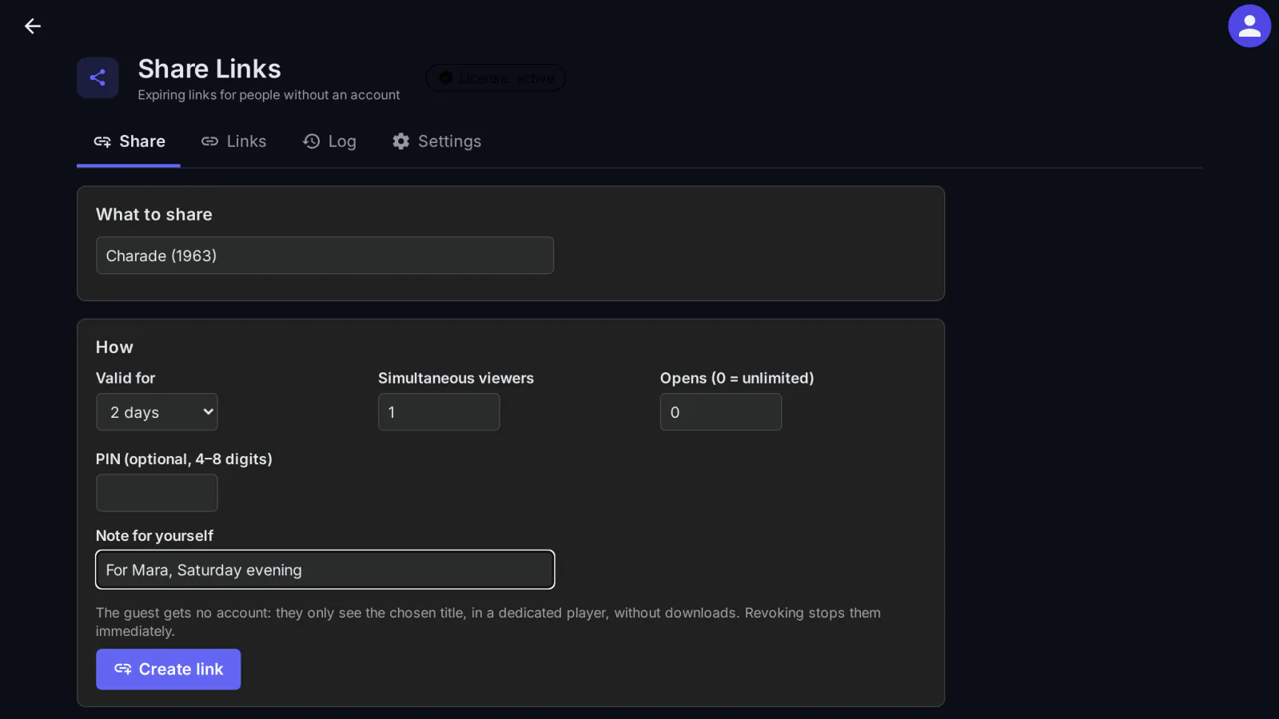This screenshot has width=1279, height=719.
Task: Click the guest account help text
Action: pyautogui.click(x=488, y=622)
